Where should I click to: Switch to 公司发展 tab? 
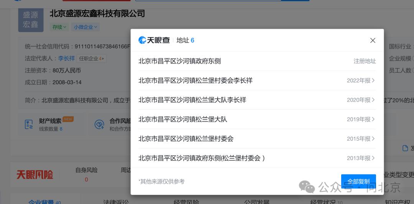tap(256, 202)
